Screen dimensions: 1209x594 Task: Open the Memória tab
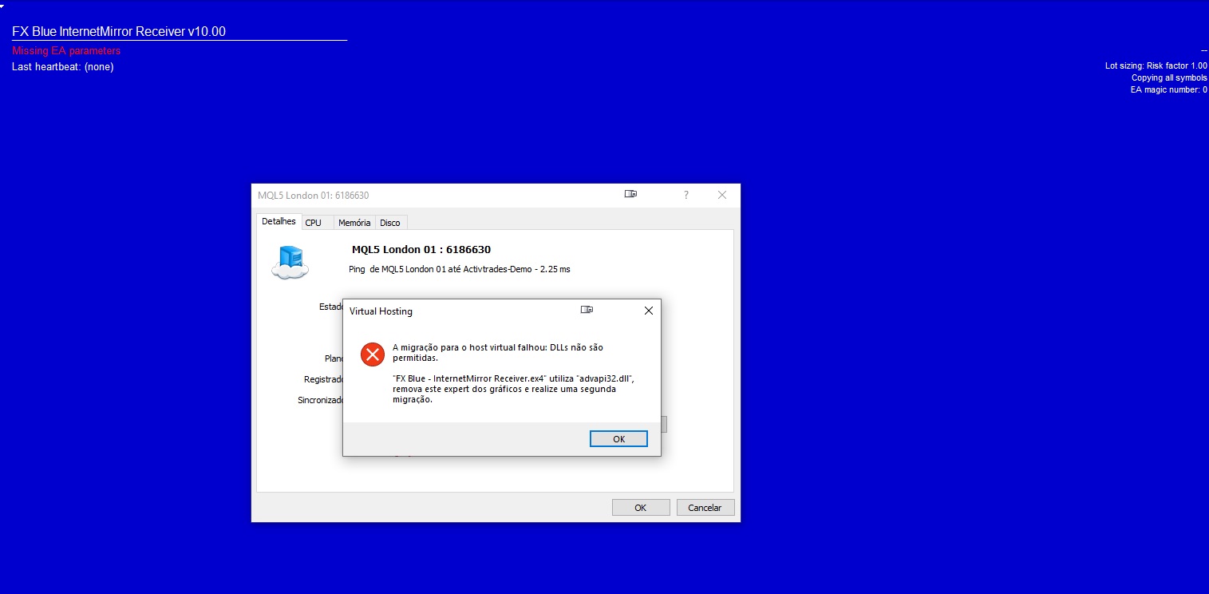click(354, 223)
